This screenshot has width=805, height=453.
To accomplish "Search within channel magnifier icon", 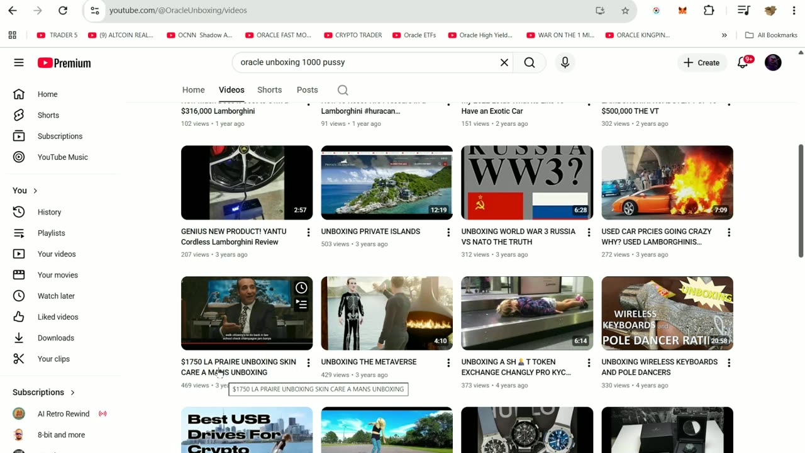I will tap(343, 90).
